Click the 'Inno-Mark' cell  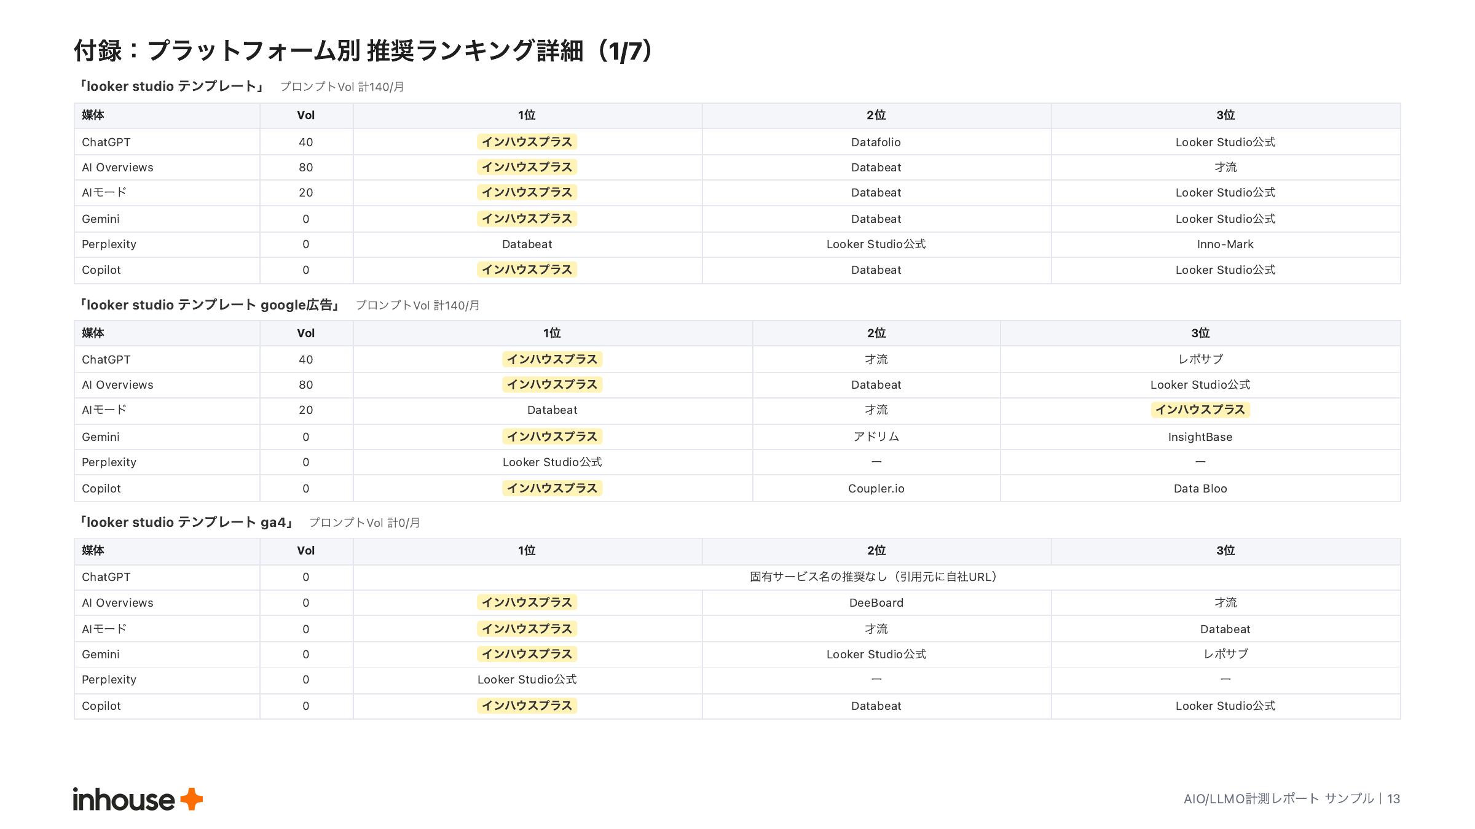1225,244
